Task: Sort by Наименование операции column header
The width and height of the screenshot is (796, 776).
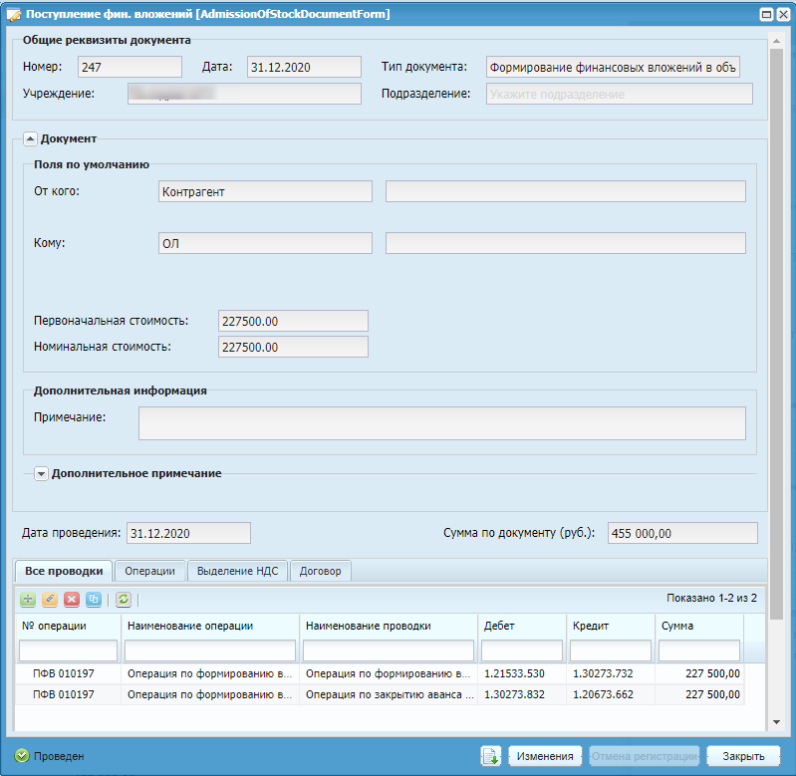Action: [210, 627]
